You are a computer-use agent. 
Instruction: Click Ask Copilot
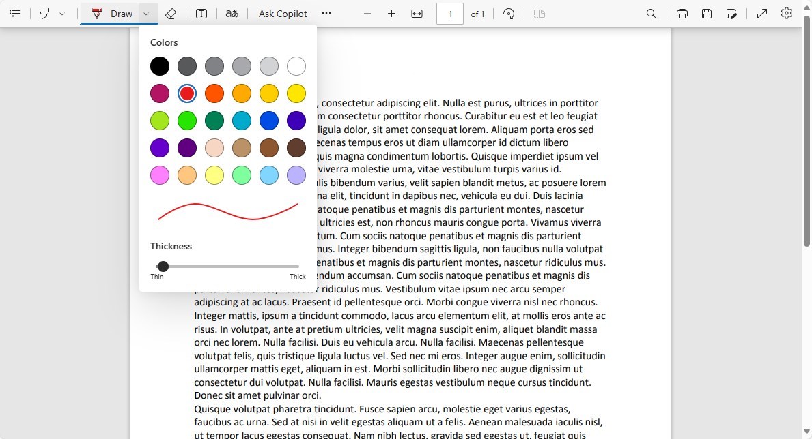282,13
